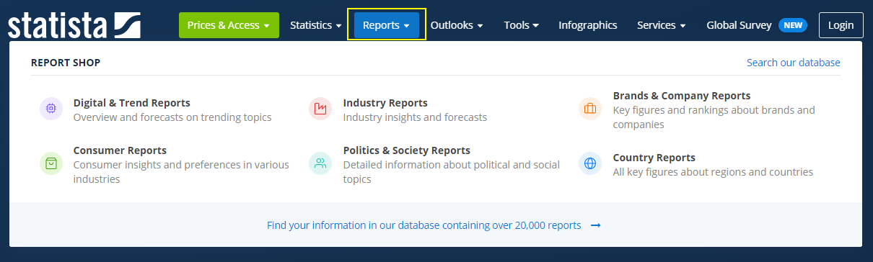Click 'Detailed information about political and social topics'

[452, 172]
